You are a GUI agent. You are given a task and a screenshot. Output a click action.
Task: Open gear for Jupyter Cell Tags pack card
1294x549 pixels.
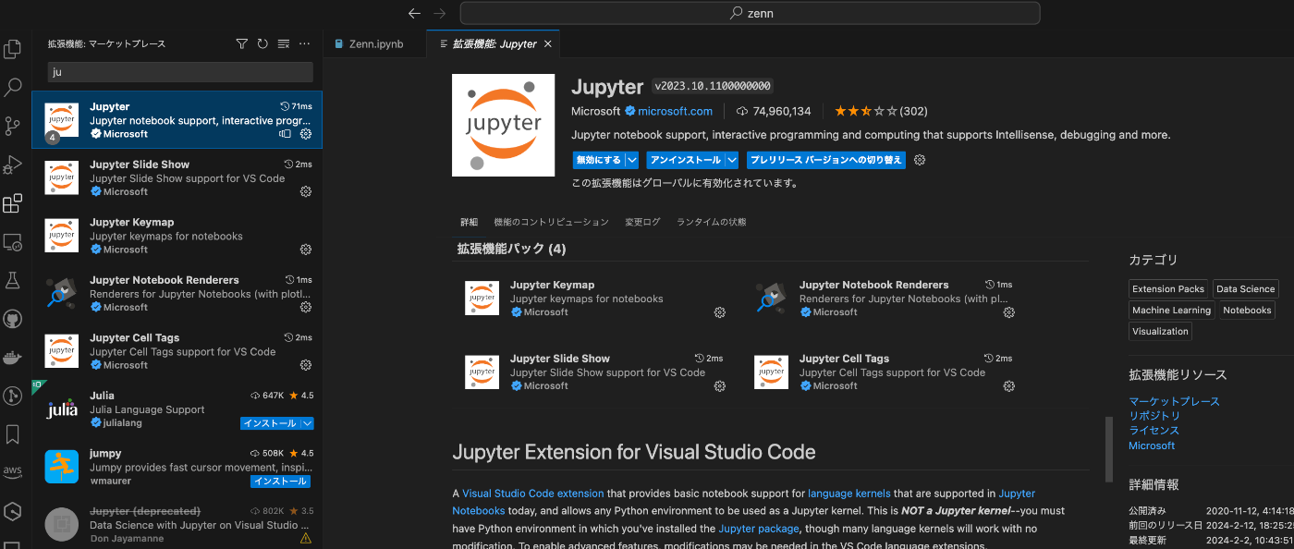click(x=1009, y=386)
